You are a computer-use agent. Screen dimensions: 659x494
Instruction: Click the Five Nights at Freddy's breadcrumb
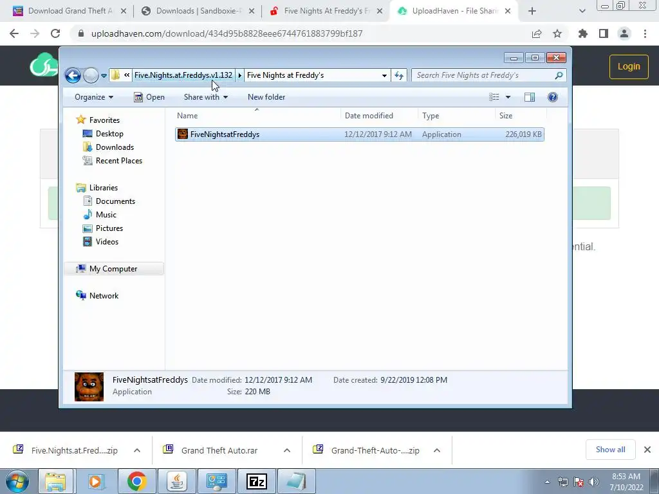(285, 75)
